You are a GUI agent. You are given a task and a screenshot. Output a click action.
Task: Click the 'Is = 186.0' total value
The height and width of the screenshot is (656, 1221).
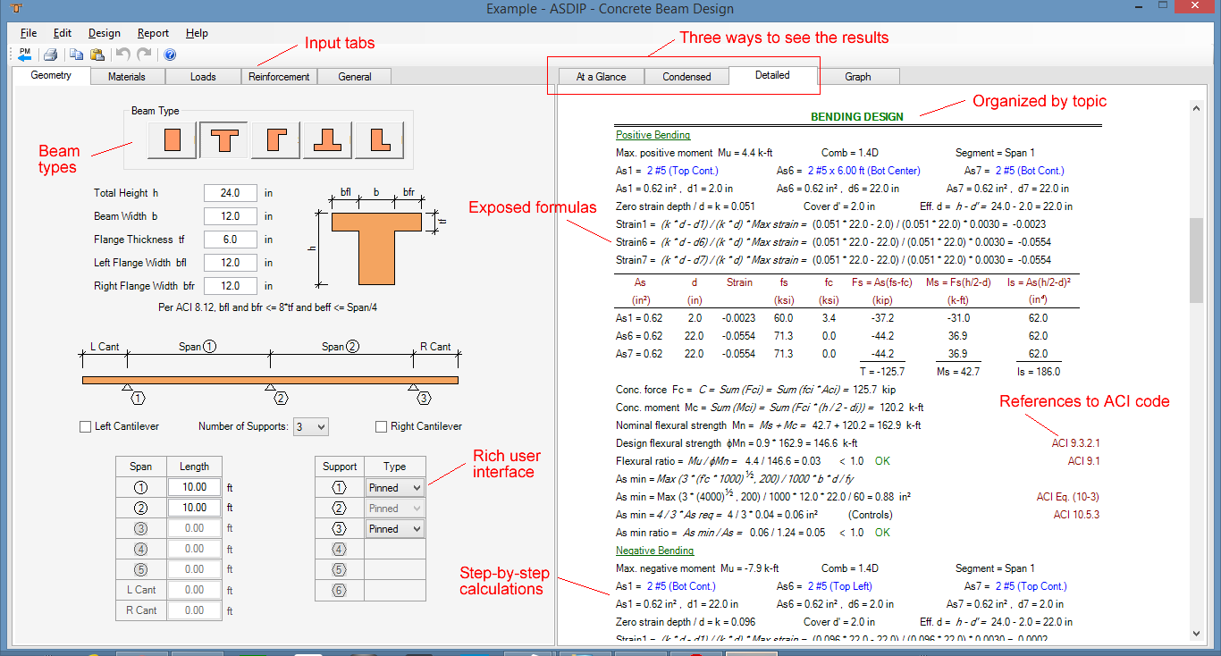1038,371
